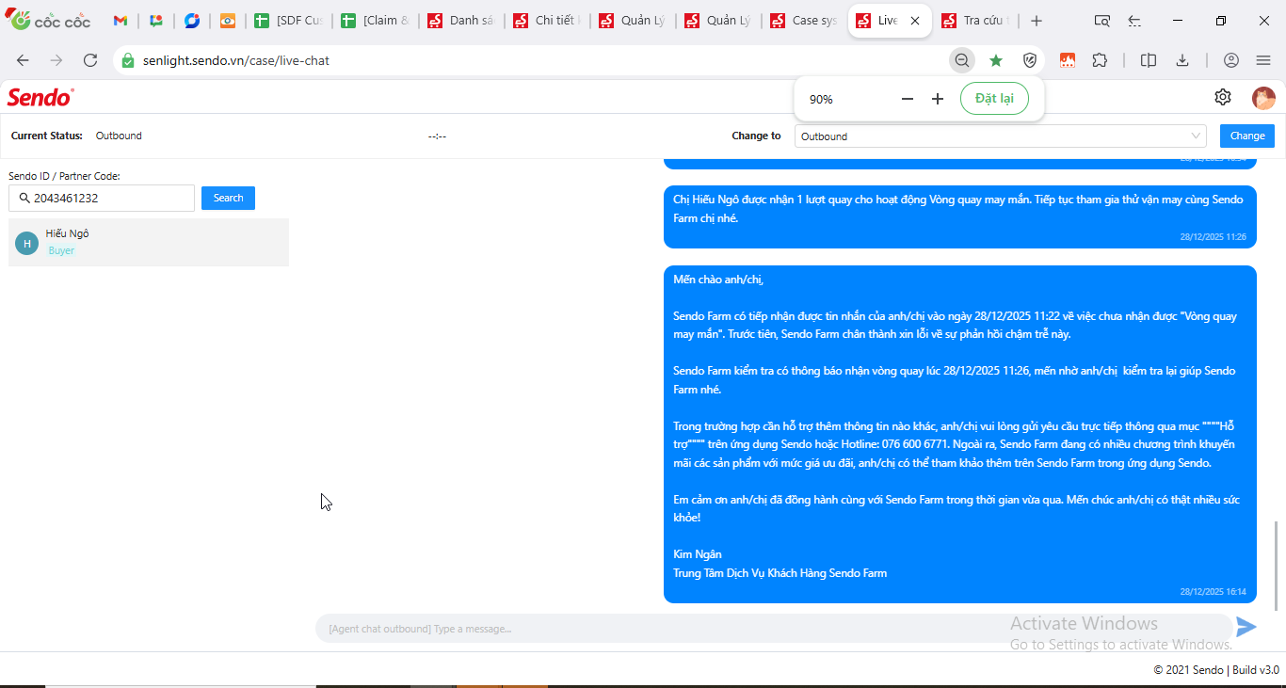
Task: Open a new browser tab
Action: pyautogui.click(x=1037, y=21)
